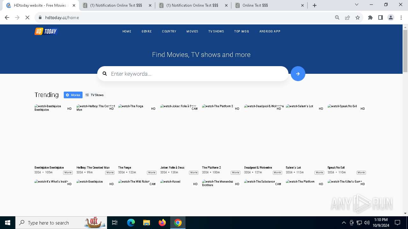Bookmark this page with star icon
This screenshot has width=408, height=229.
(358, 17)
